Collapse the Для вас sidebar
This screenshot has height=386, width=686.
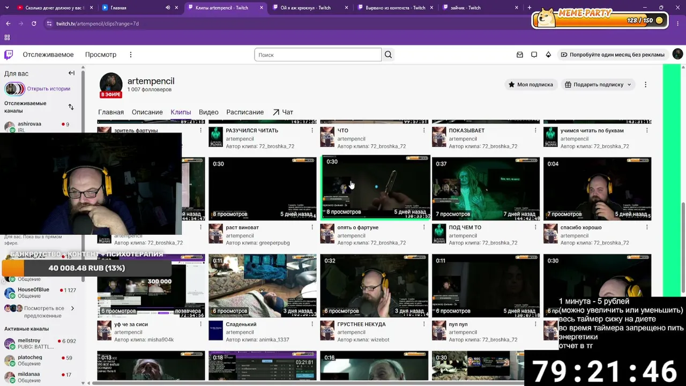pyautogui.click(x=71, y=73)
